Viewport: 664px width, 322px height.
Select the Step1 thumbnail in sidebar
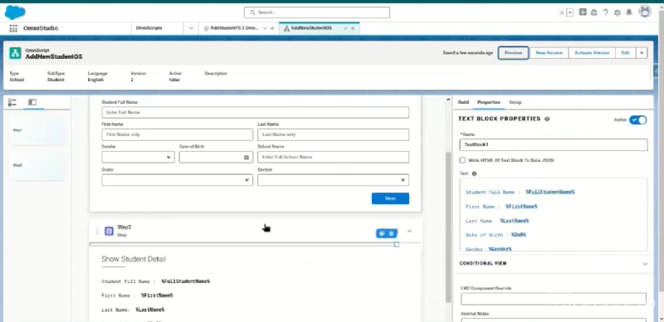[x=37, y=130]
